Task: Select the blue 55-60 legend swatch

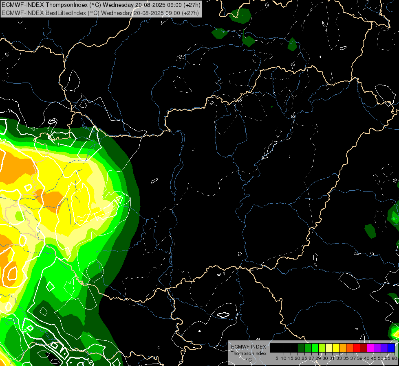Action: coord(391,348)
